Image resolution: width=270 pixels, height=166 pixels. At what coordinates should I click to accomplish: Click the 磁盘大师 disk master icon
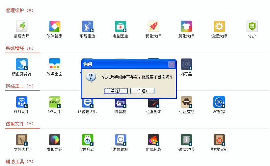186,140
